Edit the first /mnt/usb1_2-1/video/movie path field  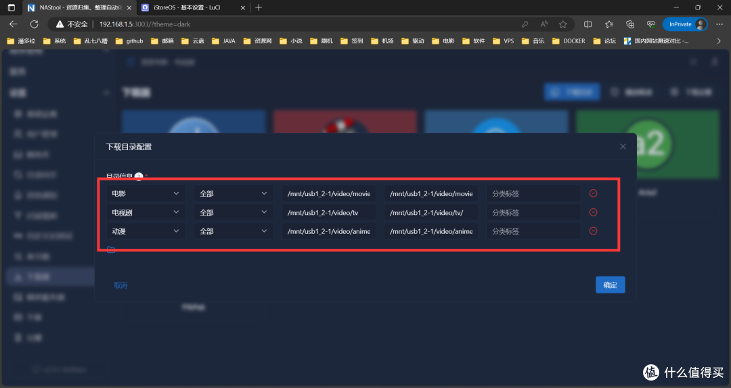click(329, 193)
